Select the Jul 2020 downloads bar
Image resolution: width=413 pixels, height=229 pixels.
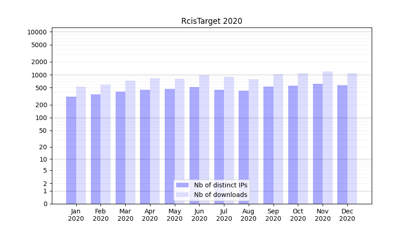pyautogui.click(x=229, y=140)
